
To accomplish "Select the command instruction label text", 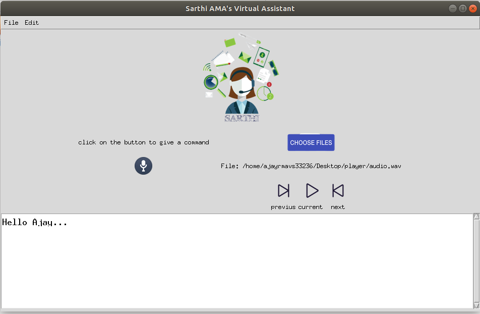I will tap(144, 142).
